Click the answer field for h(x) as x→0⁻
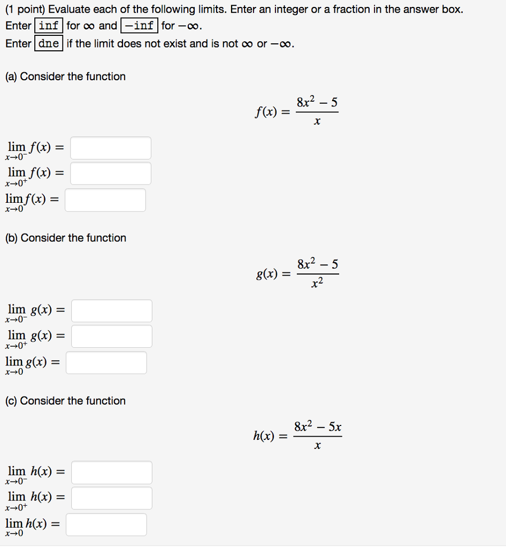This screenshot has height=548, width=506. click(111, 473)
